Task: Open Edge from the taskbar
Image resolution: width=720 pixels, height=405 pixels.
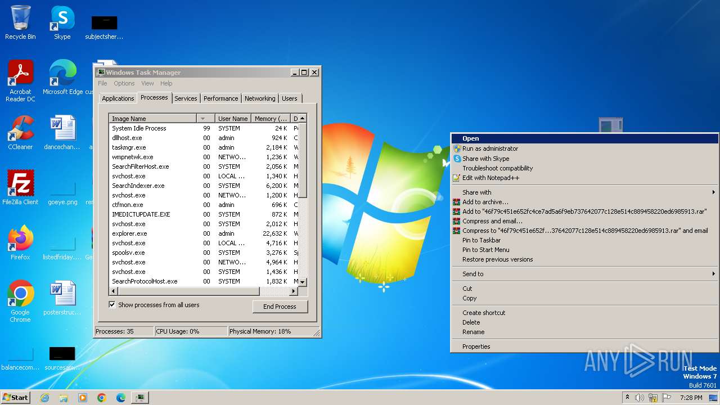Action: 121,397
